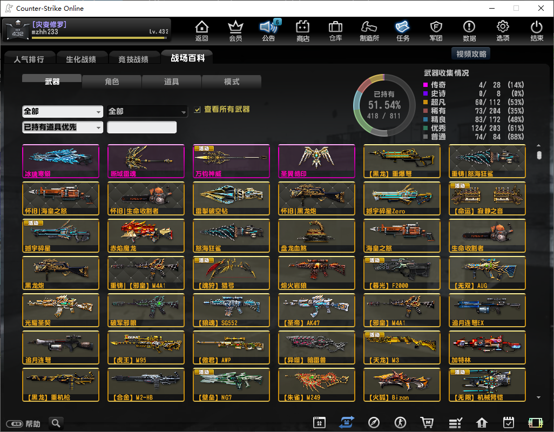554x432 pixels.
Task: Click the 传奇 magenta color legend swatch
Action: coord(426,85)
